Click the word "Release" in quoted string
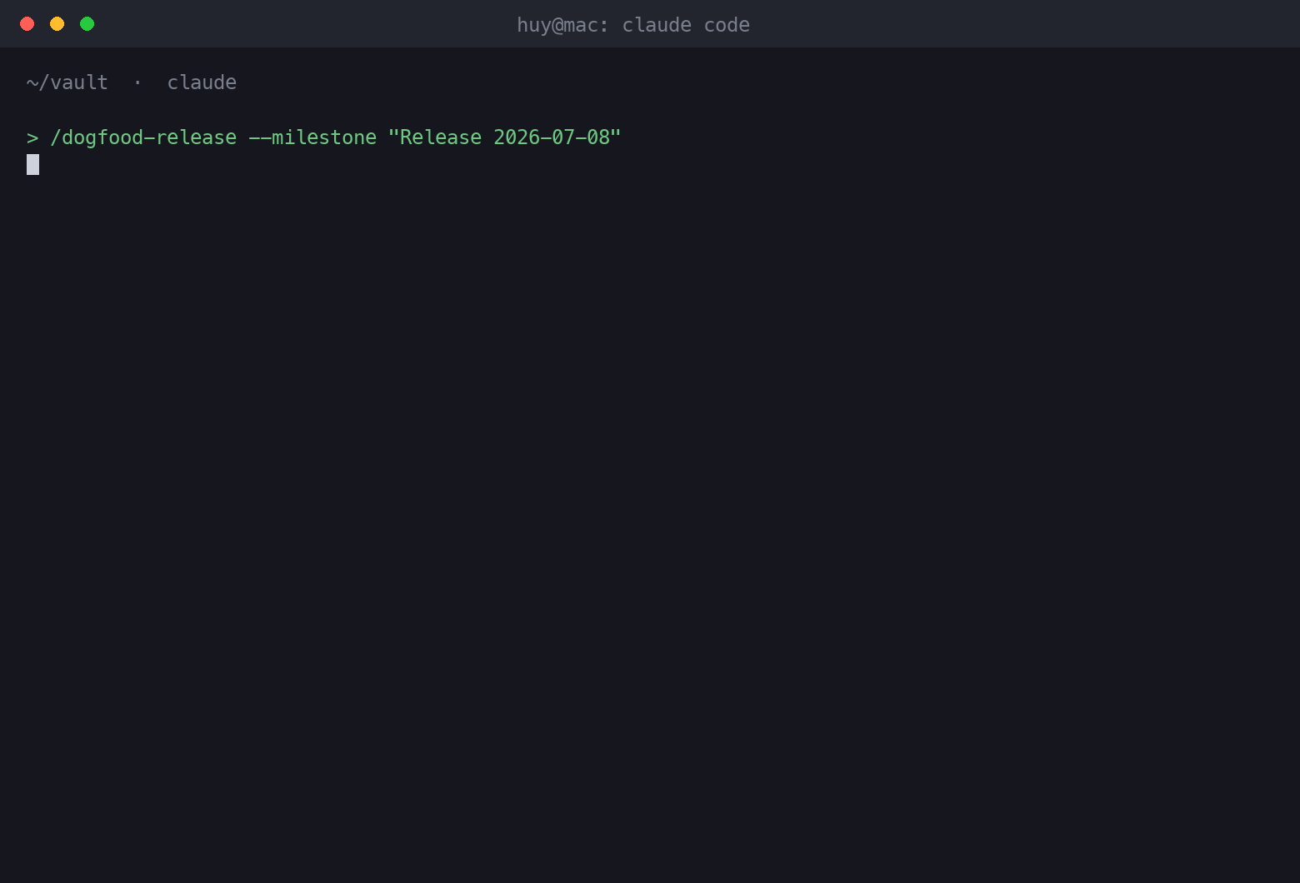The image size is (1300, 883). coord(441,137)
